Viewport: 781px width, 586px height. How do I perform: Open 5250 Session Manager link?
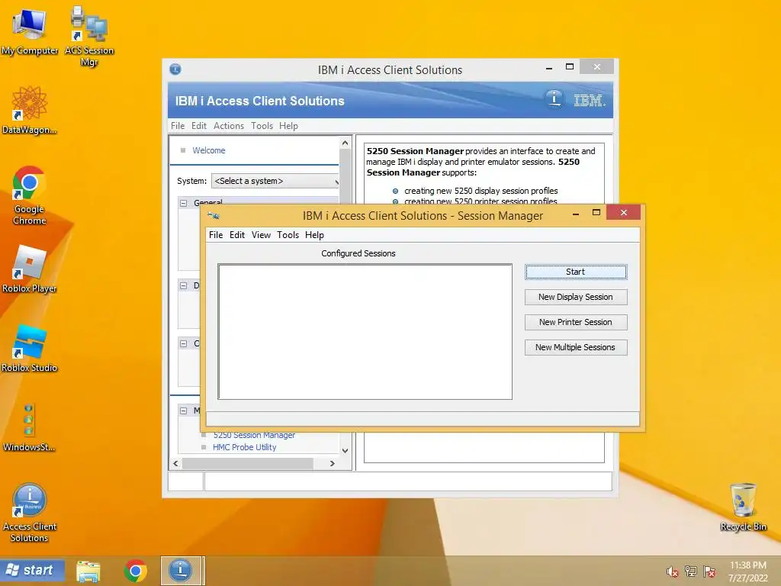pos(254,435)
